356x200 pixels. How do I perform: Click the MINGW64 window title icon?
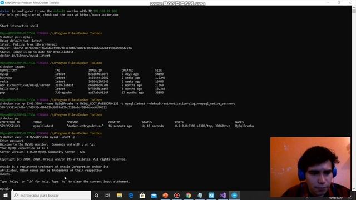coord(2,2)
